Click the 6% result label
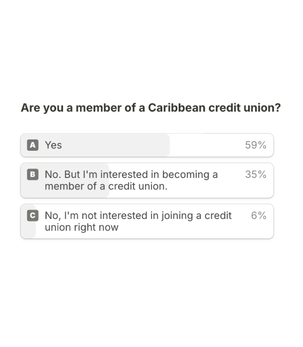 point(258,216)
